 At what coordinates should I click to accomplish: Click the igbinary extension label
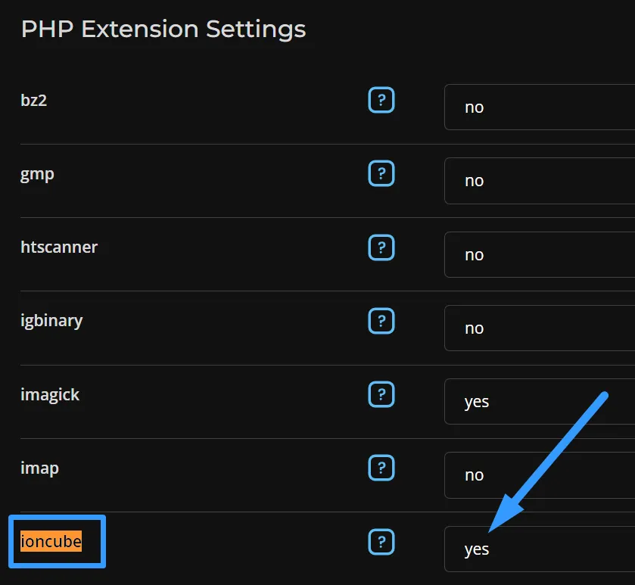(51, 320)
